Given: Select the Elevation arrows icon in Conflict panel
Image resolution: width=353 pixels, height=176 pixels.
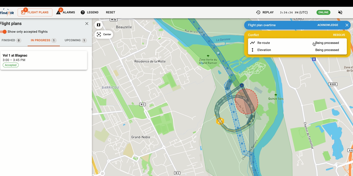Looking at the screenshot, I should [252, 50].
